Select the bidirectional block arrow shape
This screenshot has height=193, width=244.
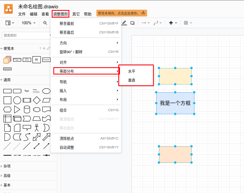click(x=37, y=137)
